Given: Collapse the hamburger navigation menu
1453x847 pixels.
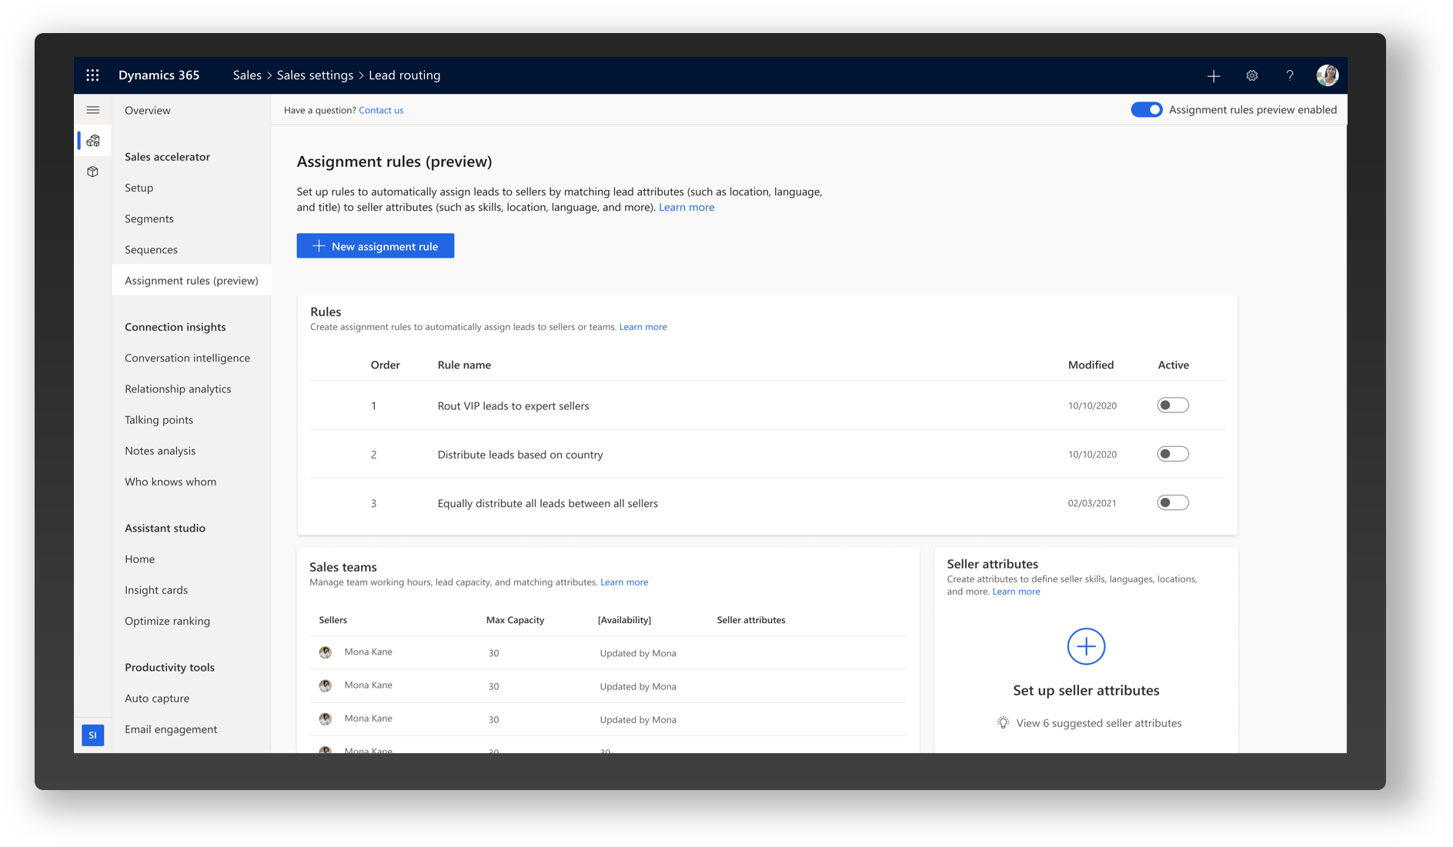Looking at the screenshot, I should [93, 110].
